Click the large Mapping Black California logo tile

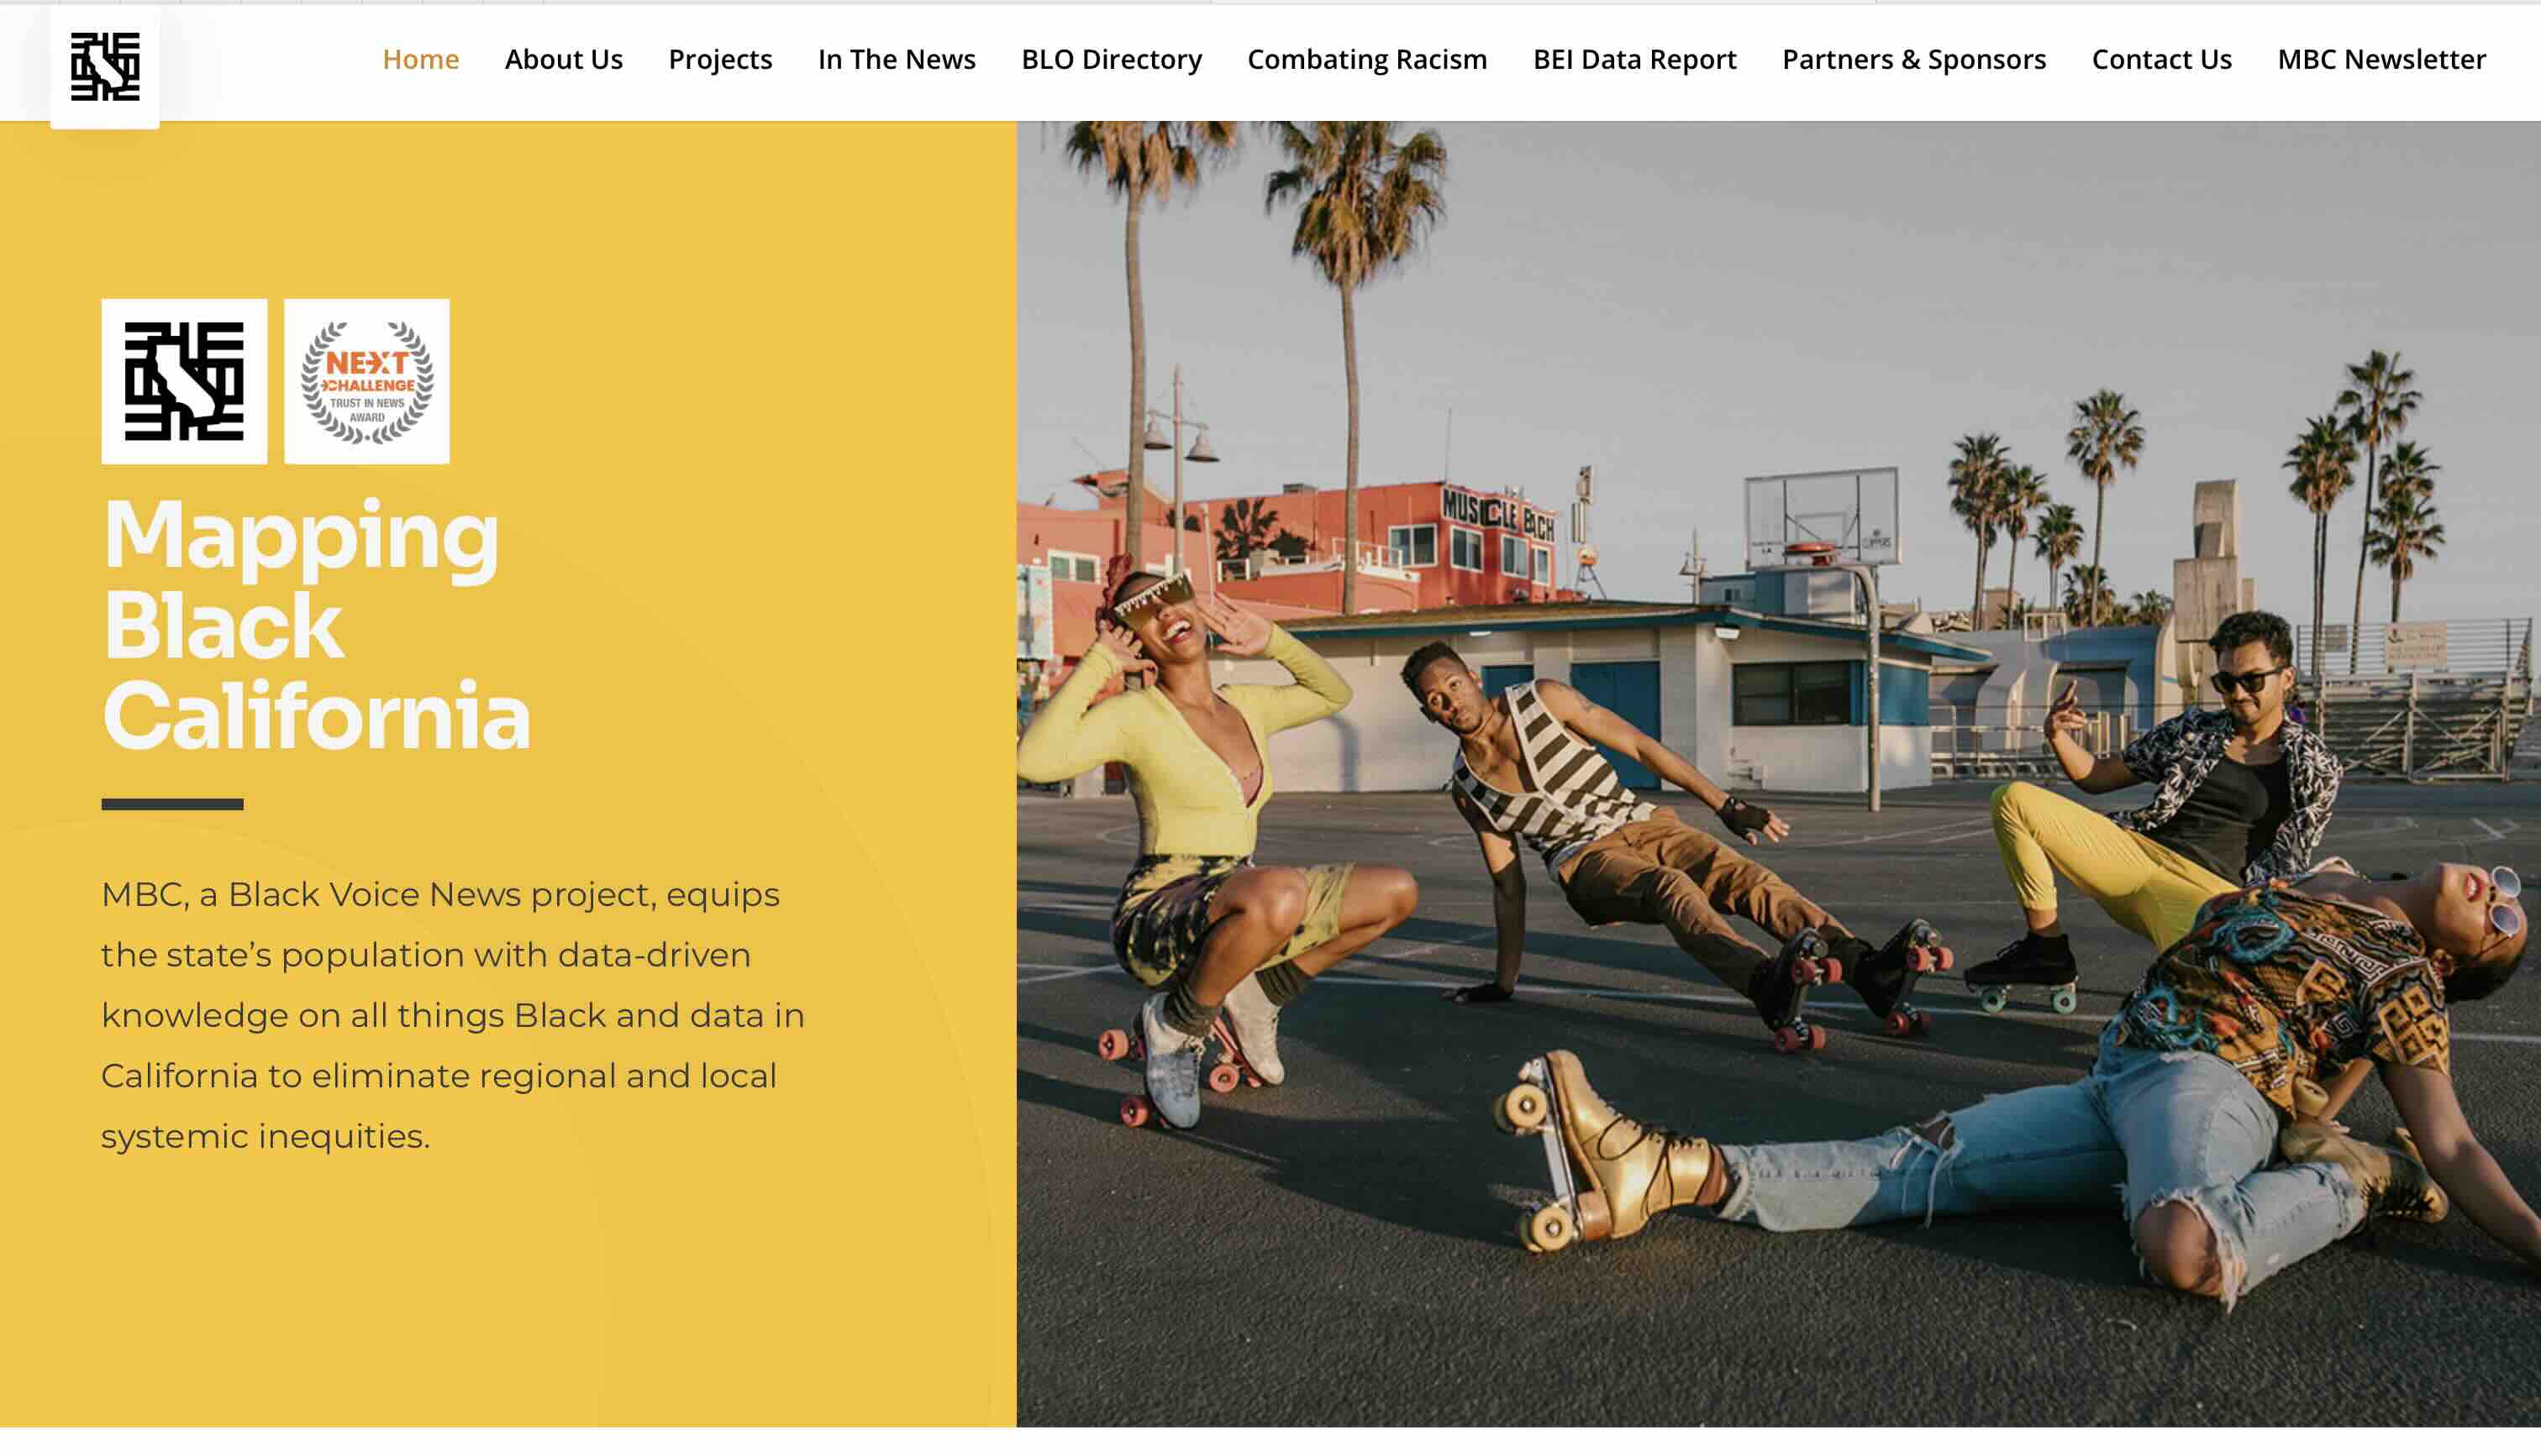[184, 381]
